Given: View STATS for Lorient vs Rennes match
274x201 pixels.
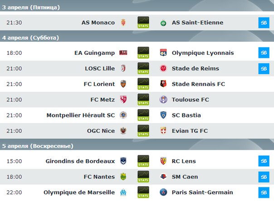Looking at the screenshot, I should (x=143, y=84).
